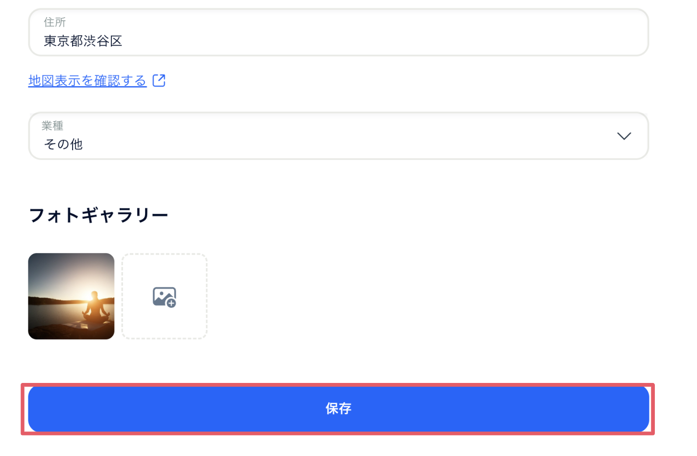This screenshot has height=456, width=697.
Task: Click the フォトギャラリー heading
Action: [x=99, y=215]
